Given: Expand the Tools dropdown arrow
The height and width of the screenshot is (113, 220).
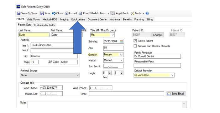Looking at the screenshot, I should (x=143, y=13).
